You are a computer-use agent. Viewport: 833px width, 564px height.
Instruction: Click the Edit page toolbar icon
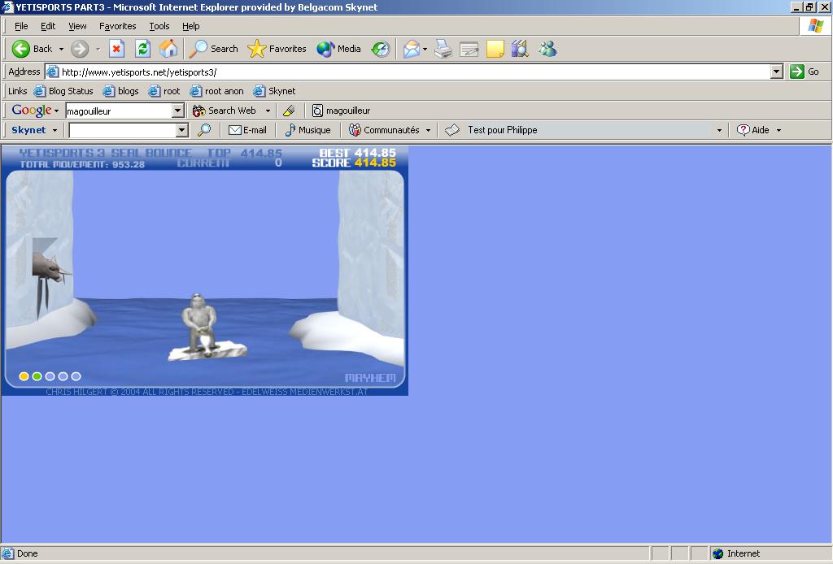coord(469,49)
